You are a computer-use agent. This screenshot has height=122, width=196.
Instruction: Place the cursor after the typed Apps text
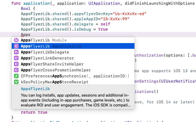click(30, 35)
